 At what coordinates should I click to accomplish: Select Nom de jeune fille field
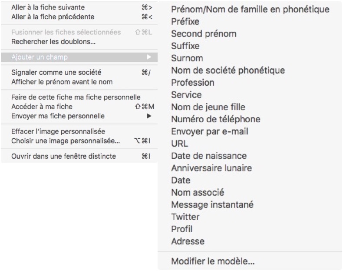click(208, 107)
